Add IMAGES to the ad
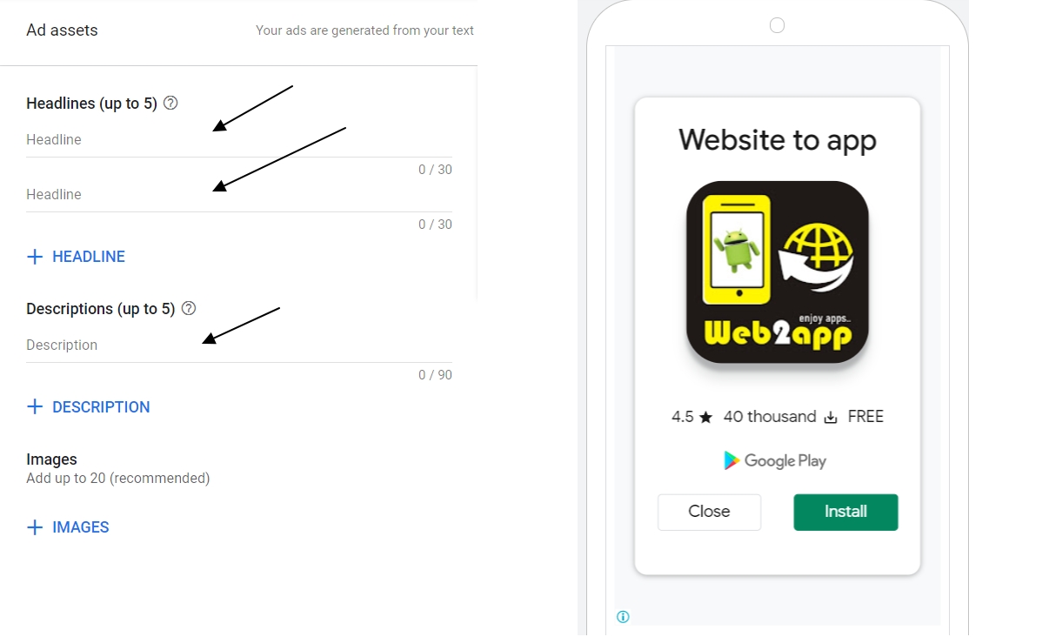Screen dimensions: 1049x637 point(68,527)
